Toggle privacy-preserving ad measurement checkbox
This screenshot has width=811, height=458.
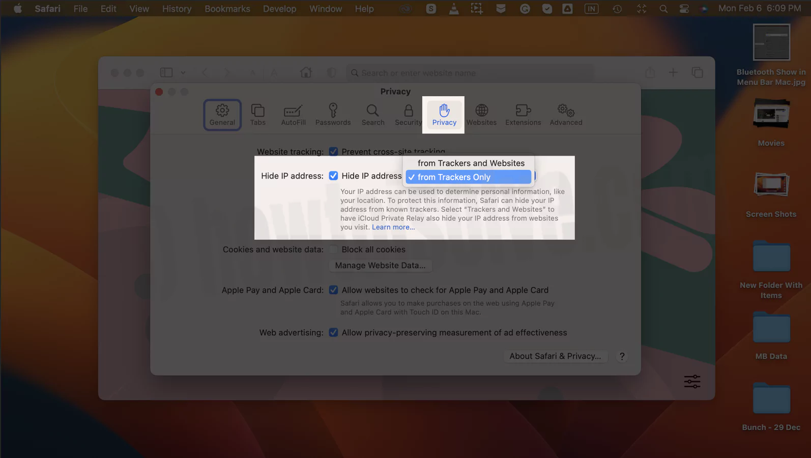click(333, 332)
